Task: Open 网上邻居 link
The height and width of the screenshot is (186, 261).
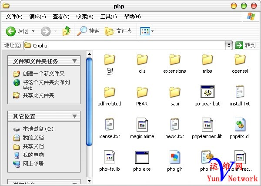Action: pos(33,163)
